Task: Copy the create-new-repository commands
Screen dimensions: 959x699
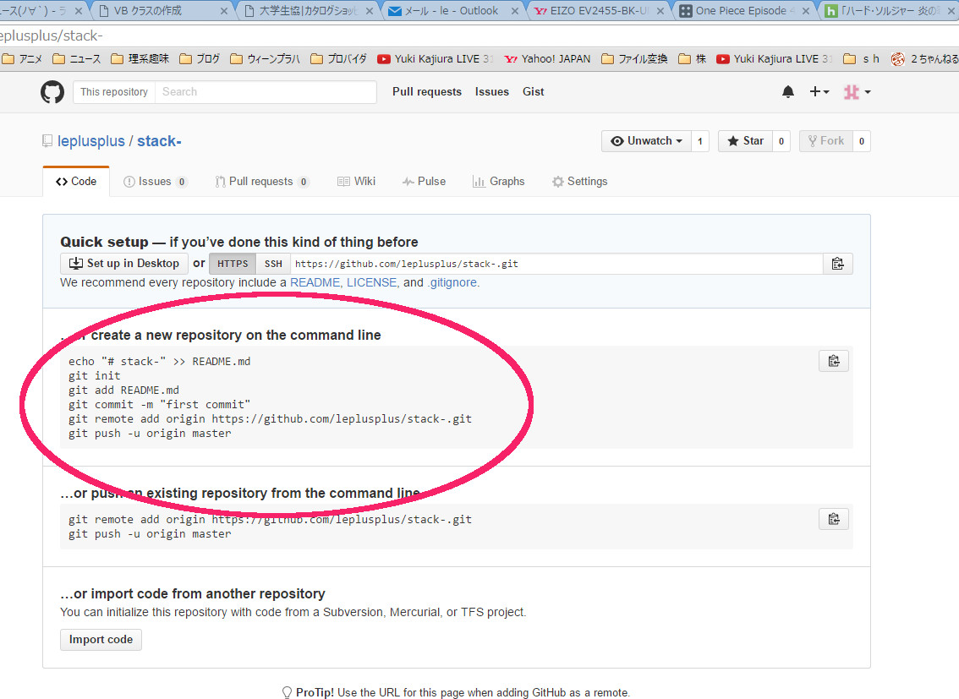Action: [834, 361]
